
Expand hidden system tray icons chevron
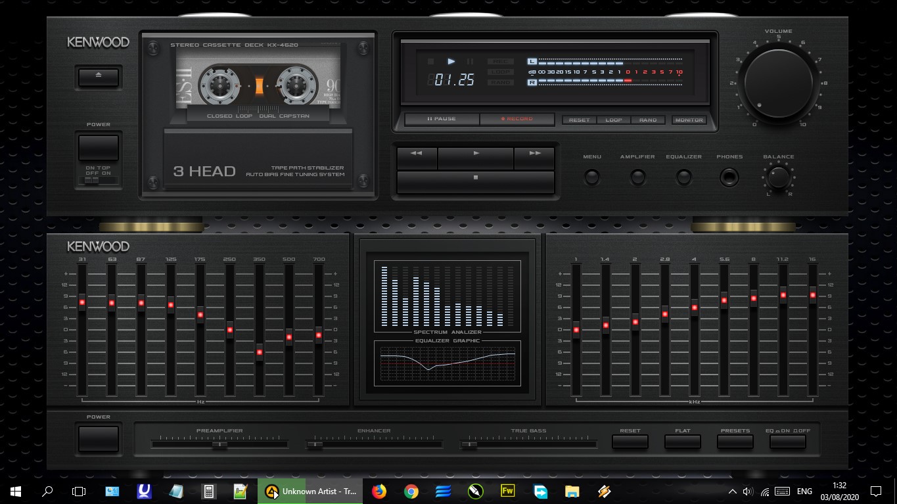pyautogui.click(x=732, y=492)
